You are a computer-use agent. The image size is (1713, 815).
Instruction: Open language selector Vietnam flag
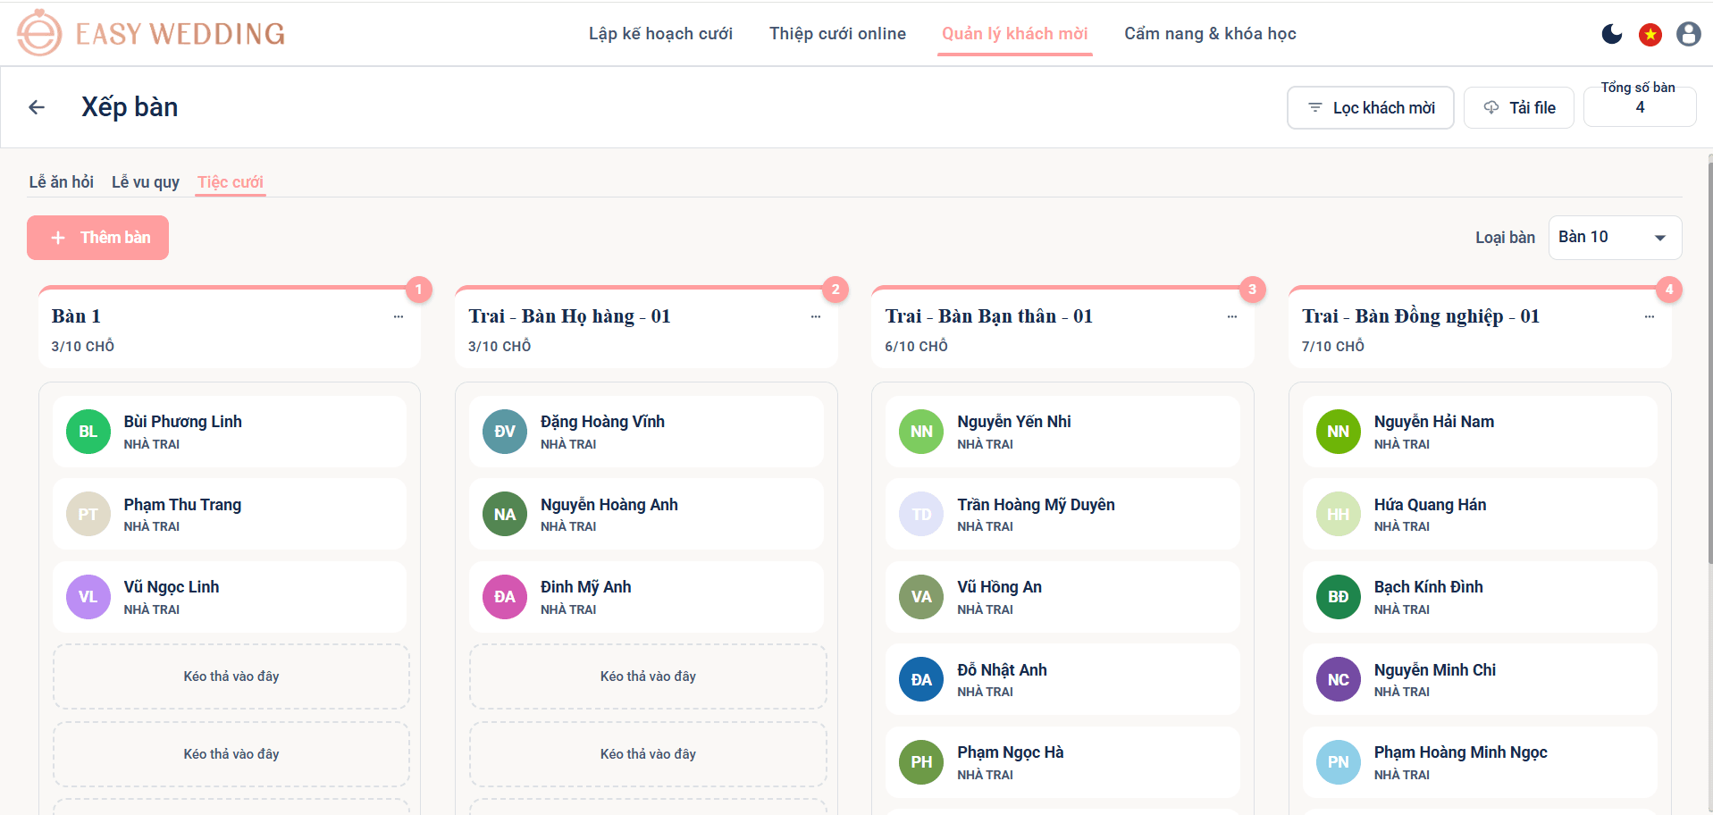[1650, 34]
